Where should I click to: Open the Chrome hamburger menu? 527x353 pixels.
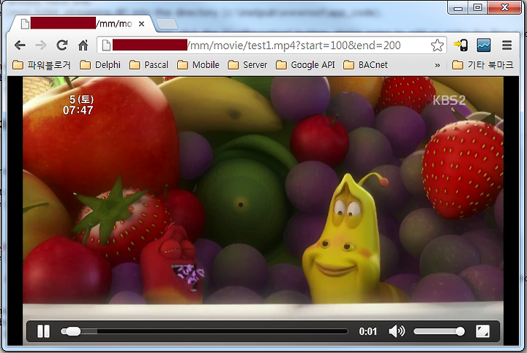coord(507,45)
